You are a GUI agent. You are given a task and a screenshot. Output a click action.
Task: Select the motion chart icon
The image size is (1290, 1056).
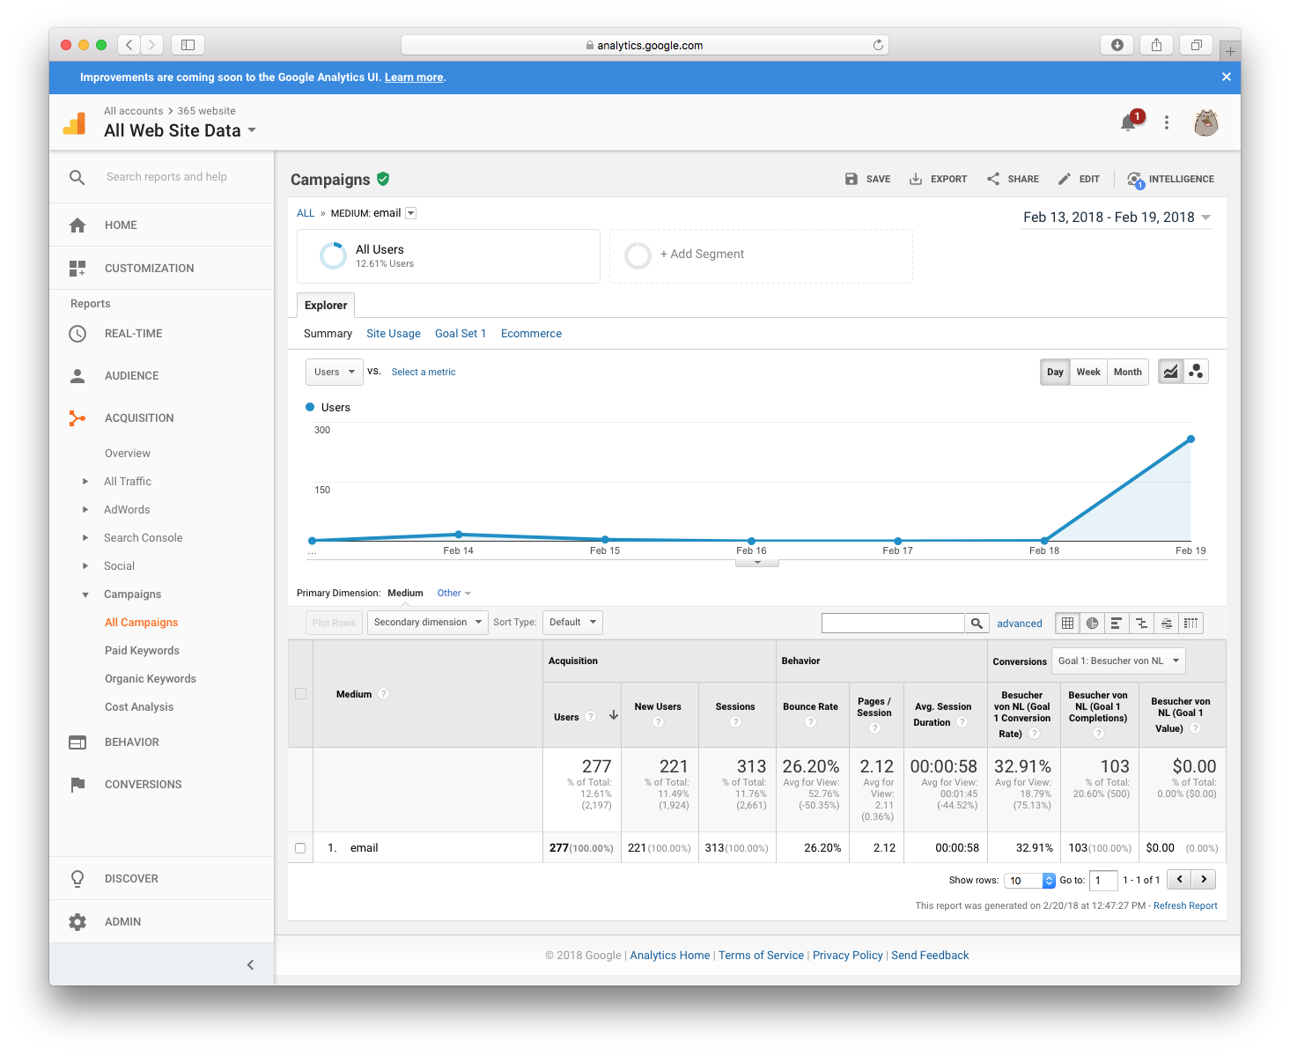1196,372
